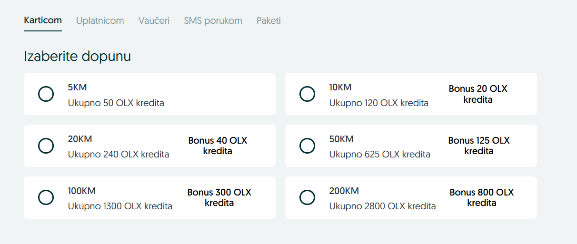Click the '100KM' amount label
Screen dimensions: 577x244
point(82,191)
